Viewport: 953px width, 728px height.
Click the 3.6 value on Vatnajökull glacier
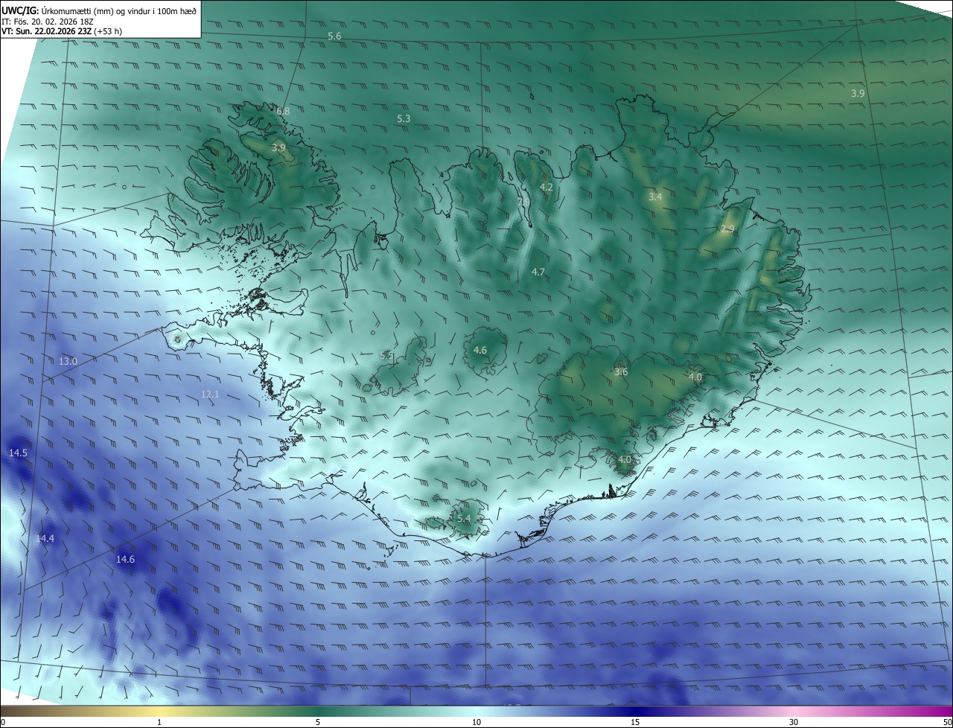pyautogui.click(x=621, y=371)
